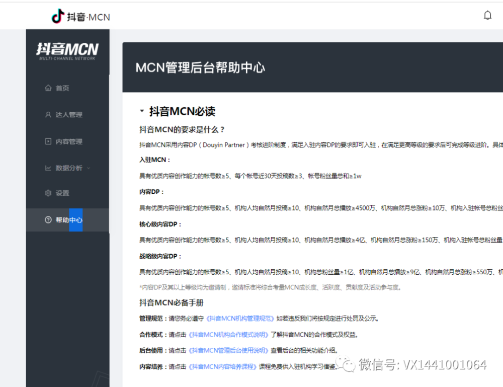This screenshot has width=503, height=387.
Task: Select the 帮助中心 menu item
Action: pos(68,220)
